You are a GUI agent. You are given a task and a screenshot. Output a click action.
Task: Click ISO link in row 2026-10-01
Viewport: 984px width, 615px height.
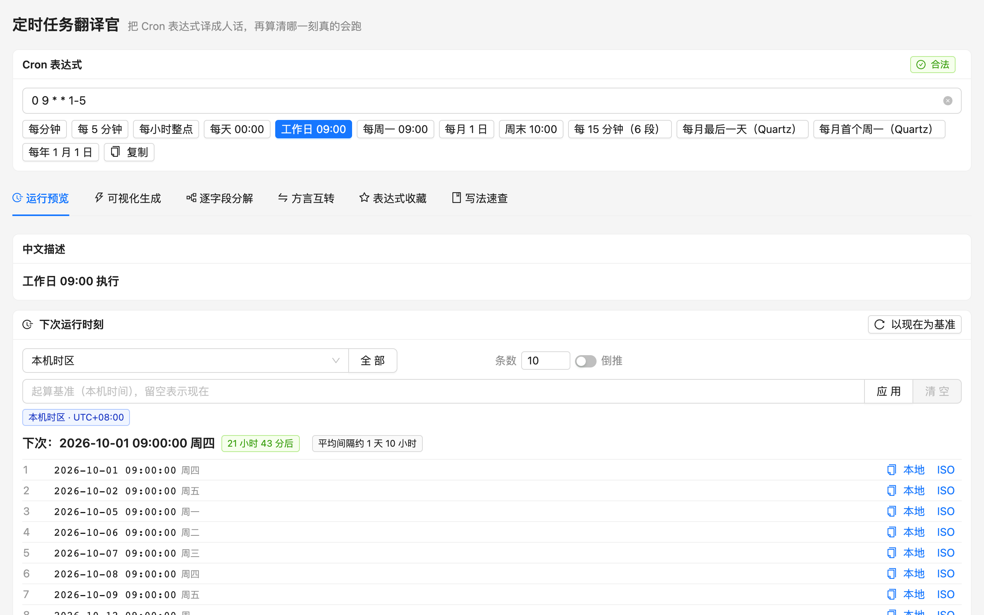tap(946, 470)
